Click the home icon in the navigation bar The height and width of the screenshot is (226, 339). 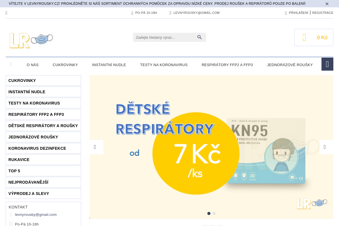11,64
